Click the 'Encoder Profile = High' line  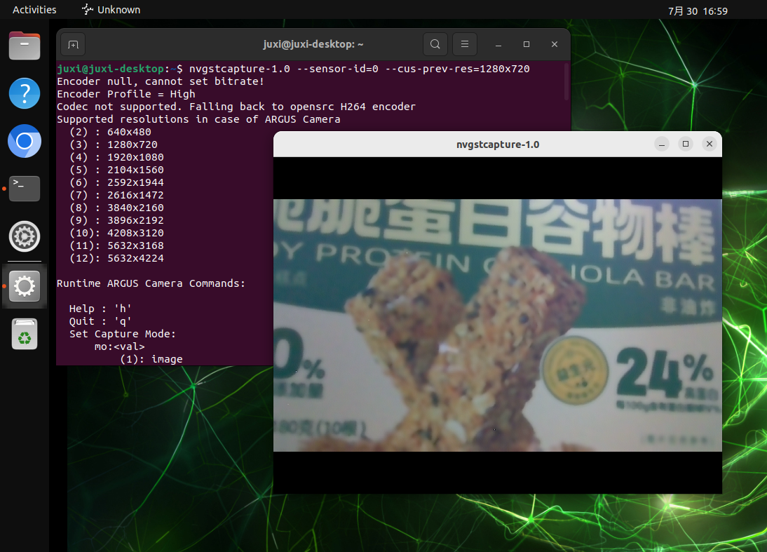(x=126, y=94)
